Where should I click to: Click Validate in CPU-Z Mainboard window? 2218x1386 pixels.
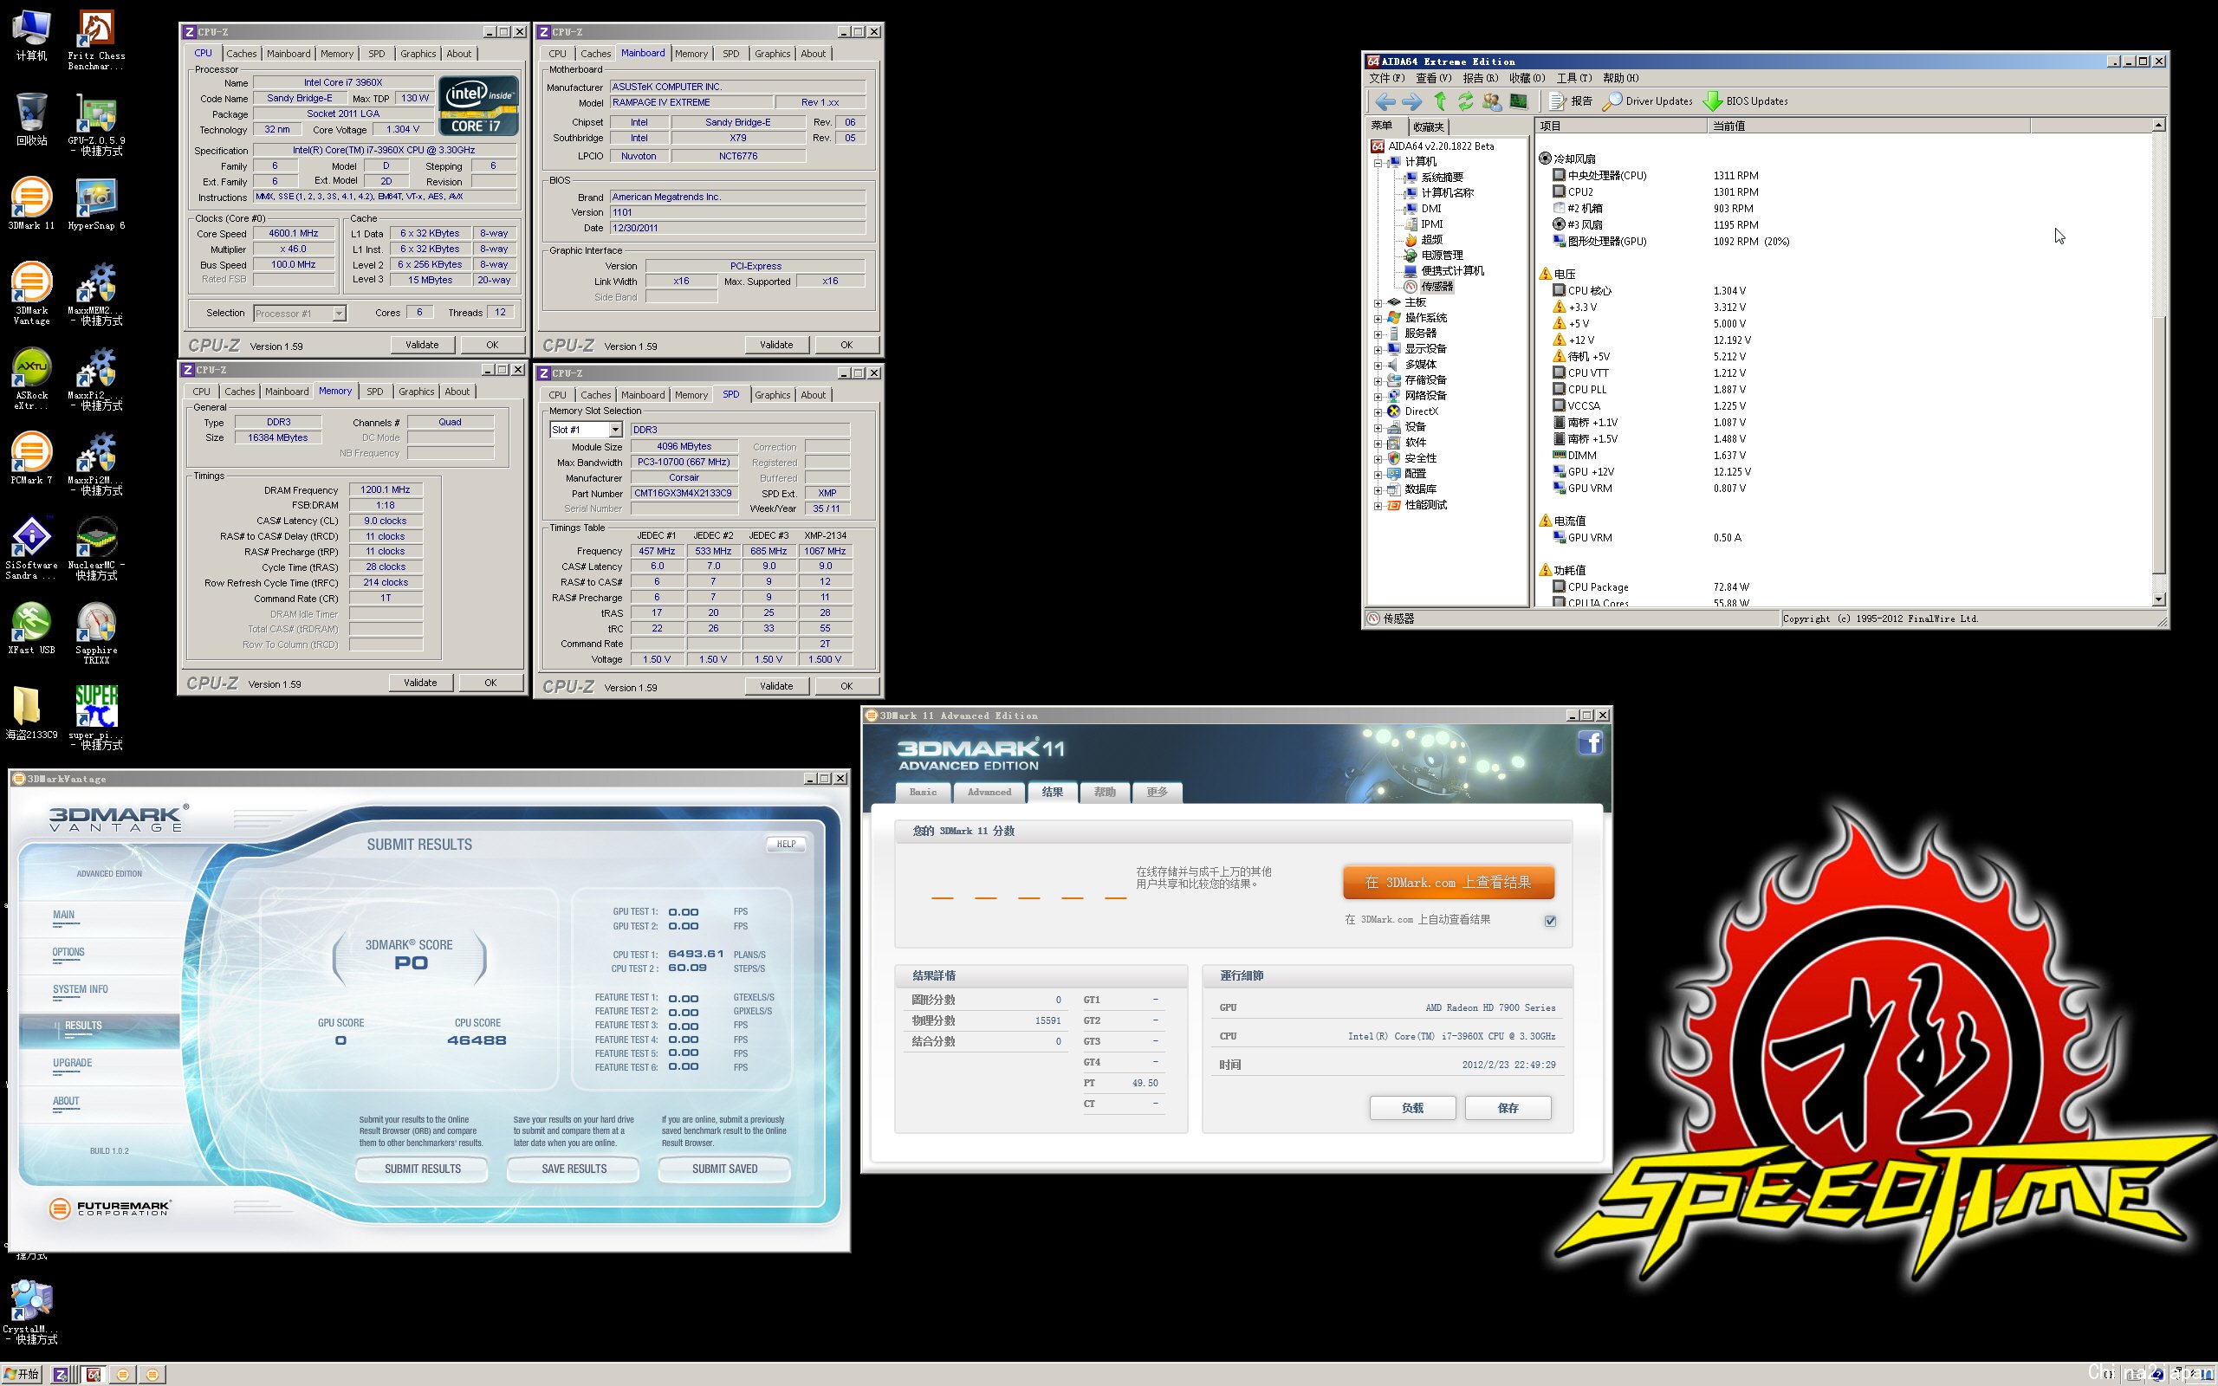point(776,345)
